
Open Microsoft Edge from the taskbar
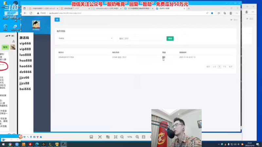[x=37, y=144]
